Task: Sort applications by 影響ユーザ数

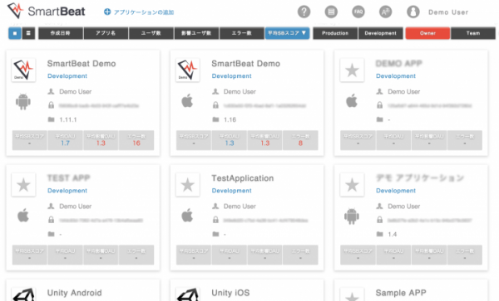Action: point(196,33)
